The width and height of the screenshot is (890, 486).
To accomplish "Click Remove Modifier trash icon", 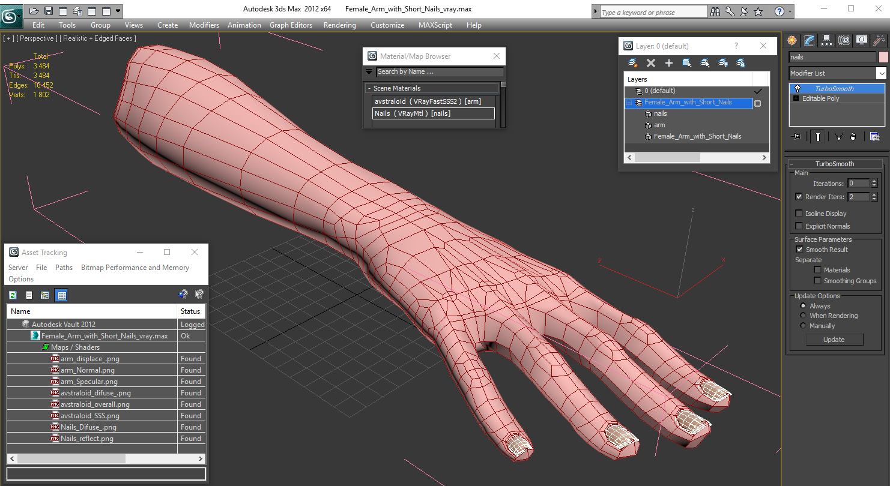I will tap(853, 137).
